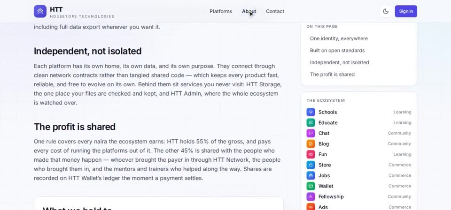Click the Store platform icon
The width and height of the screenshot is (451, 210).
coord(311,165)
